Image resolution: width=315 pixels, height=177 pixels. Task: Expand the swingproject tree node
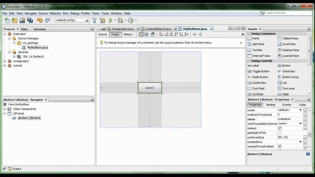pyautogui.click(x=5, y=61)
